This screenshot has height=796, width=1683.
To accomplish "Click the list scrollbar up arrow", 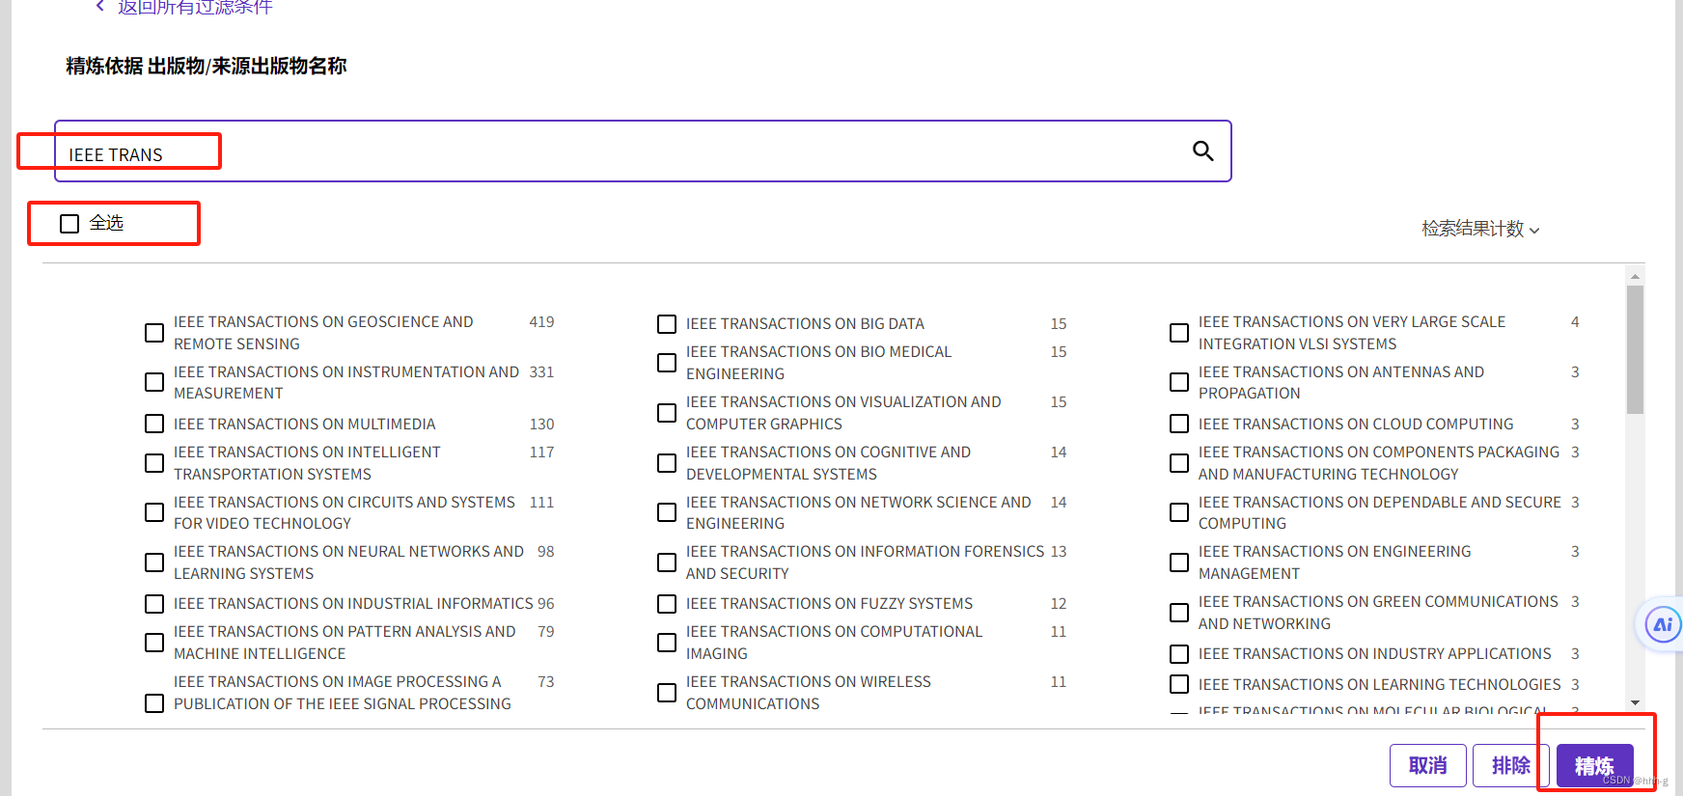I will 1635,276.
